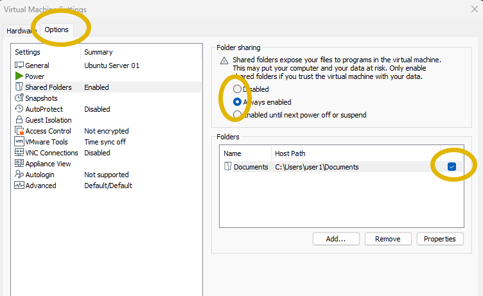483x296 pixels.
Task: Select the Power settings row
Action: pos(107,76)
